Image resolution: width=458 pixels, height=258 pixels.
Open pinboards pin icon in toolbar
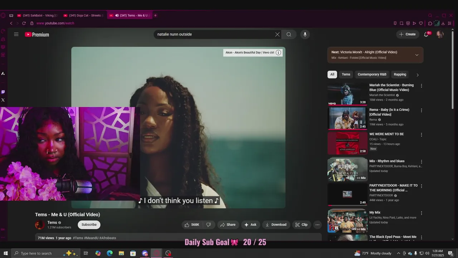[395, 23]
